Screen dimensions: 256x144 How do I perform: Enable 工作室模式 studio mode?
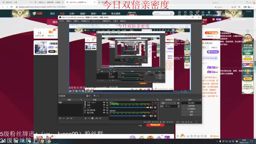(x=191, y=109)
